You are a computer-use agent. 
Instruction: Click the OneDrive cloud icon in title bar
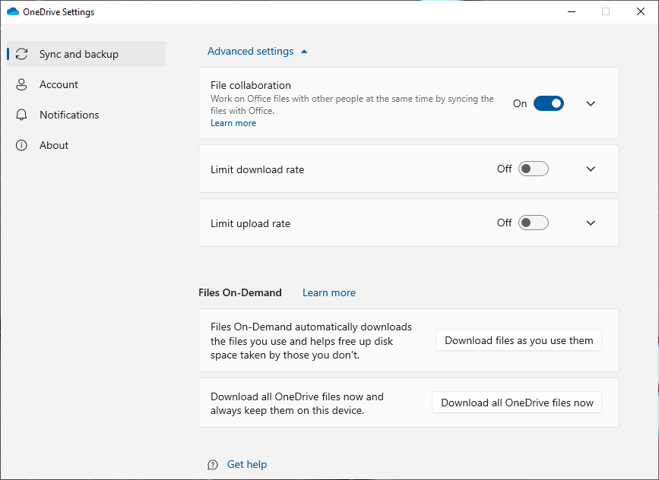pyautogui.click(x=12, y=12)
